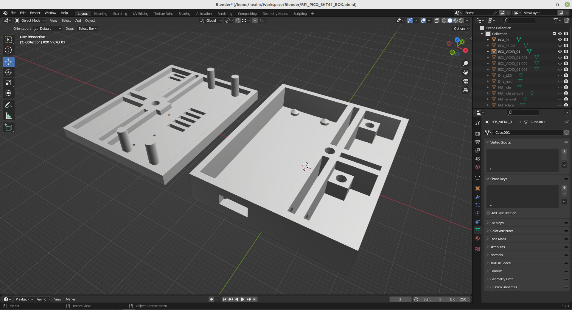572x310 pixels.
Task: Select the Cursor tool in toolbar
Action: click(x=8, y=50)
